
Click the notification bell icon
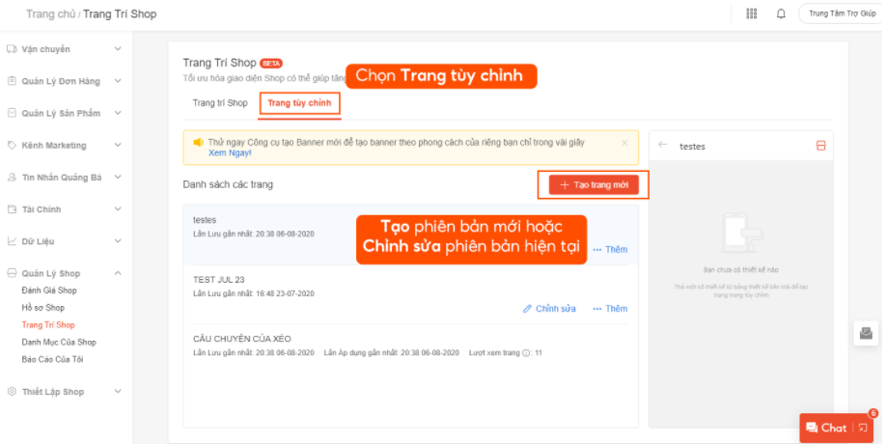781,14
